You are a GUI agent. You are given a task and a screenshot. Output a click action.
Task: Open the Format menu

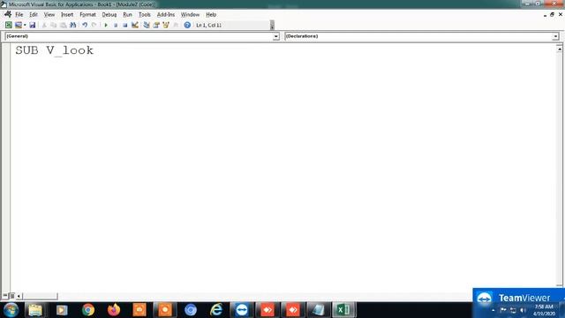point(87,14)
